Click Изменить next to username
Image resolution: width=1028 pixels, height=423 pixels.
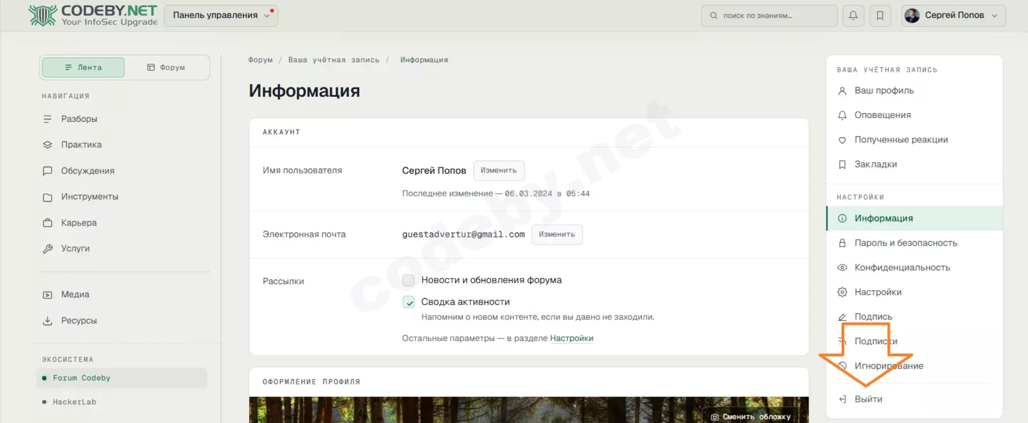coord(499,171)
